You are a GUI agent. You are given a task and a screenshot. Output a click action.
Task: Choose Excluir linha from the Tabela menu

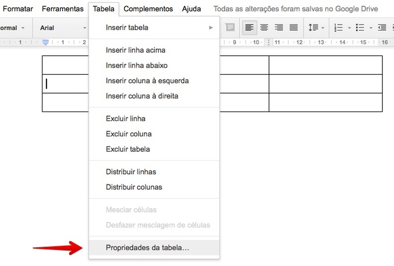[125, 118]
